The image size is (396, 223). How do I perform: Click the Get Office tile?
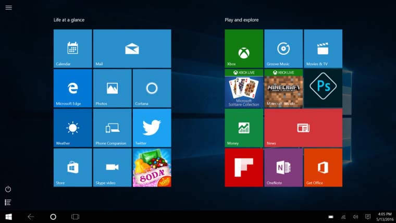(323, 167)
